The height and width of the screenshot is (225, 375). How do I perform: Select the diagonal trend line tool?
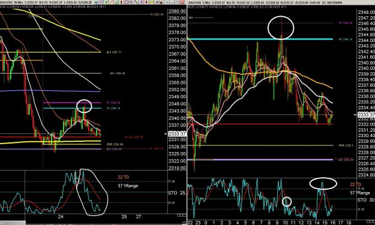tap(136, 2)
